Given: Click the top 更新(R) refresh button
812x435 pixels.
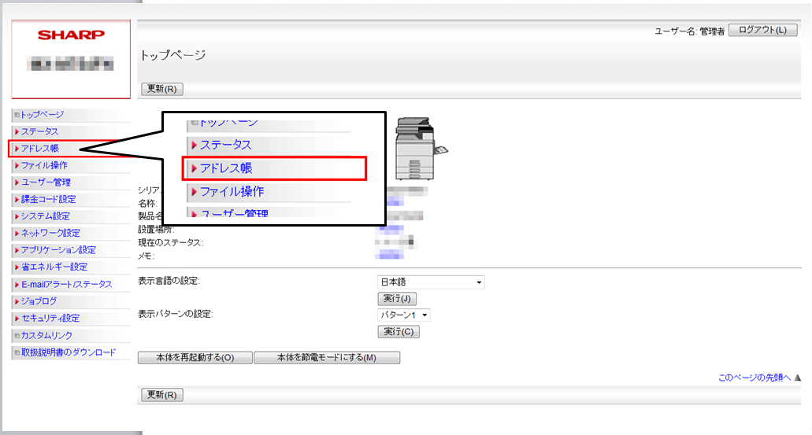Looking at the screenshot, I should (x=161, y=89).
